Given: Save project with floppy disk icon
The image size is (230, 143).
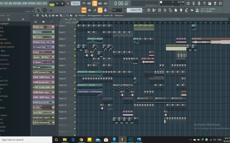Looking at the screenshot, I should [210, 3].
